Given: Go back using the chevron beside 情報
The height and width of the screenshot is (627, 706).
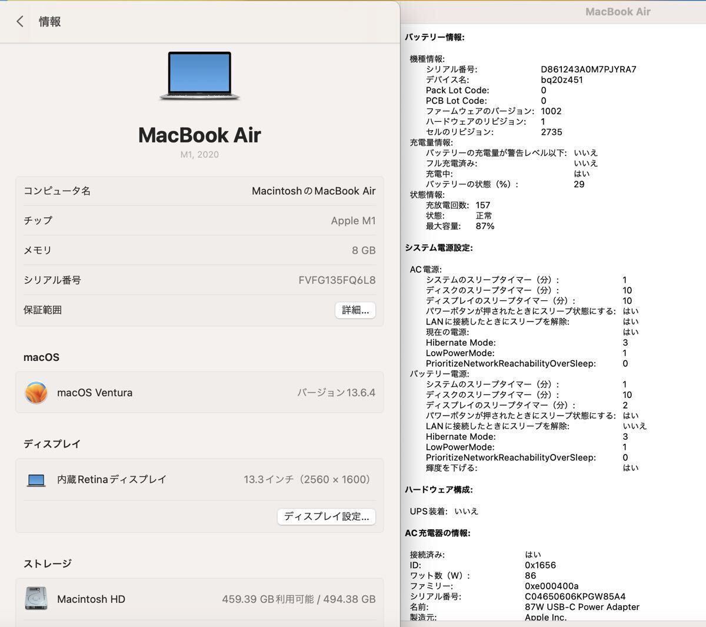Looking at the screenshot, I should coord(20,22).
